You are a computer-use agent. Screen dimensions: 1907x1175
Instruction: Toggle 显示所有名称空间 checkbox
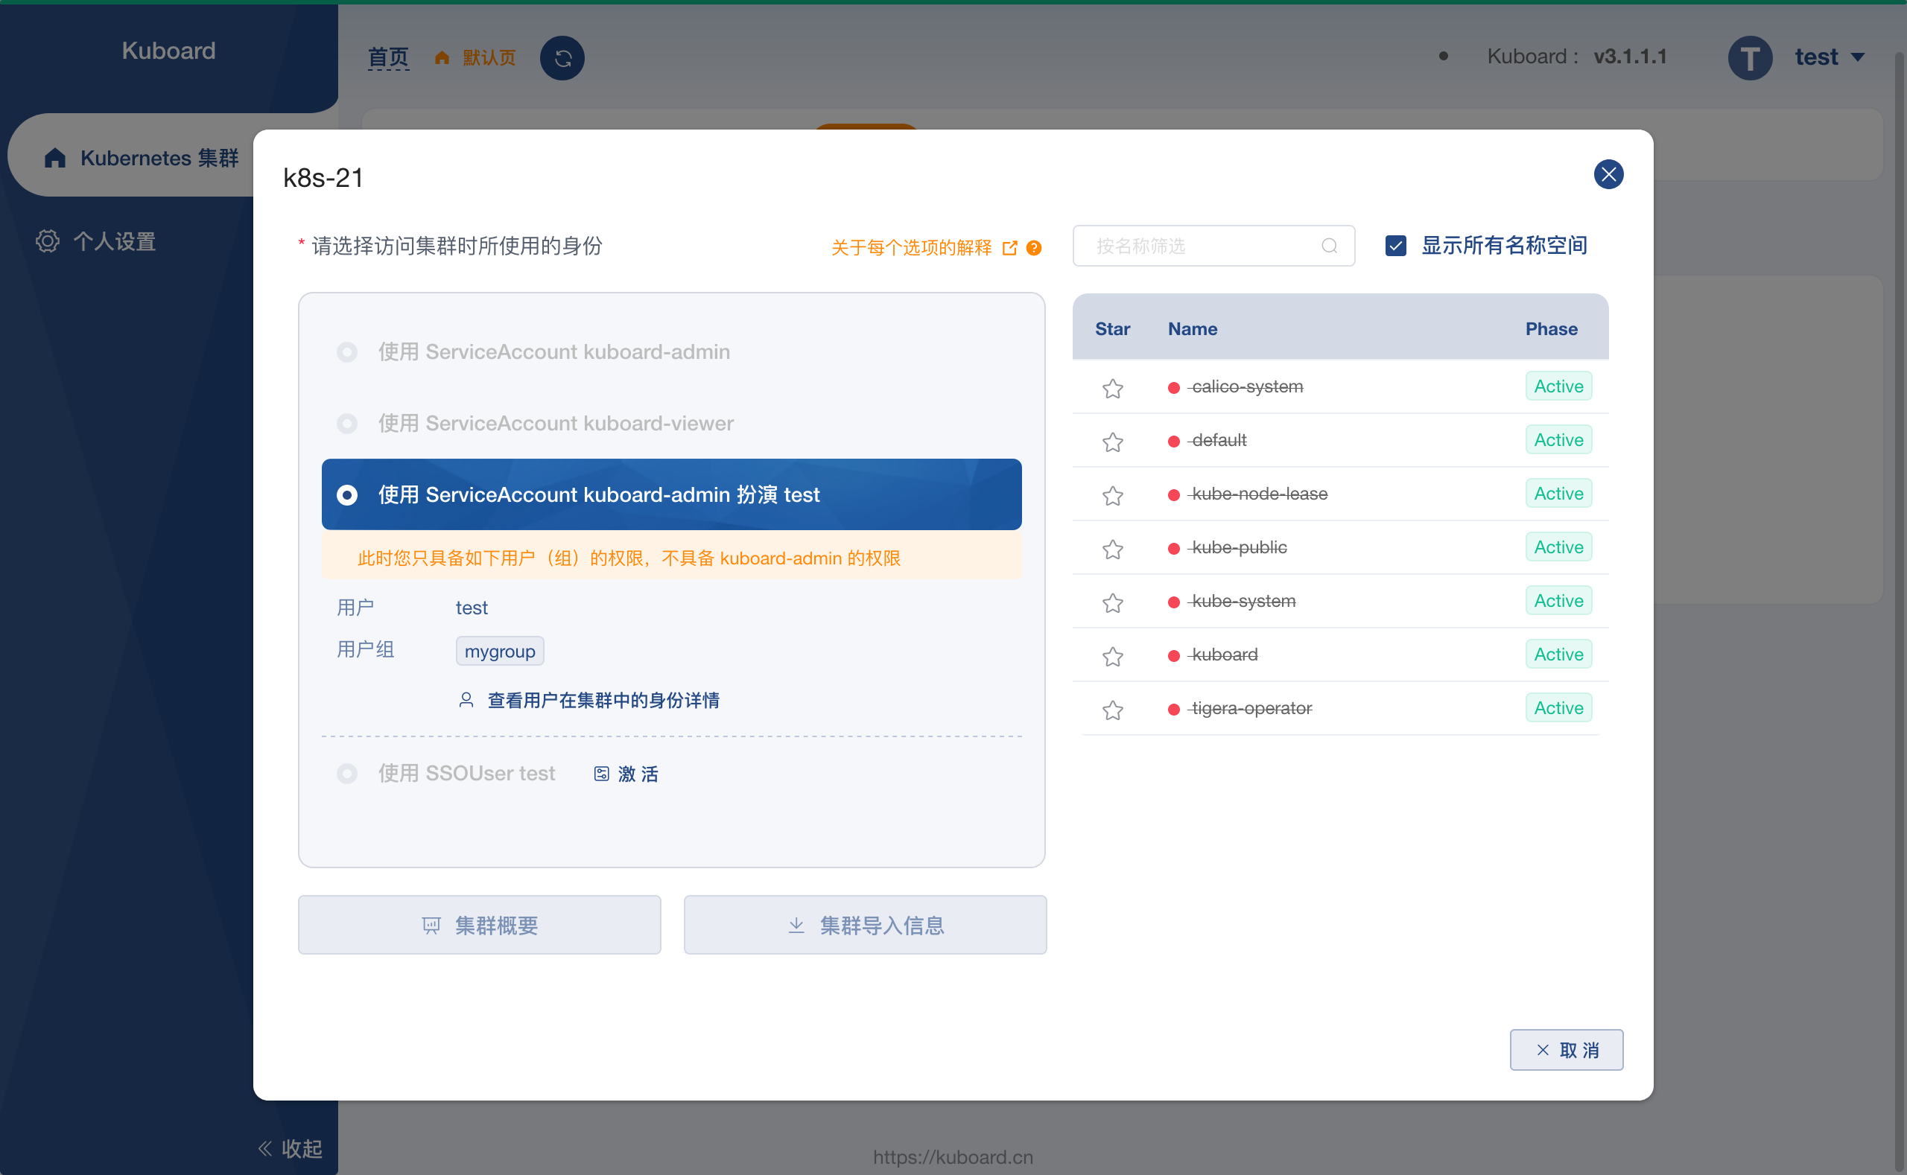[x=1396, y=246]
